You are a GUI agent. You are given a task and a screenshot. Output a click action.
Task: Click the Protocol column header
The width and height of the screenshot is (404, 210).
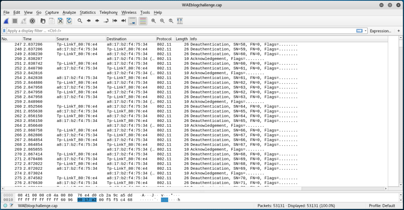coord(164,39)
